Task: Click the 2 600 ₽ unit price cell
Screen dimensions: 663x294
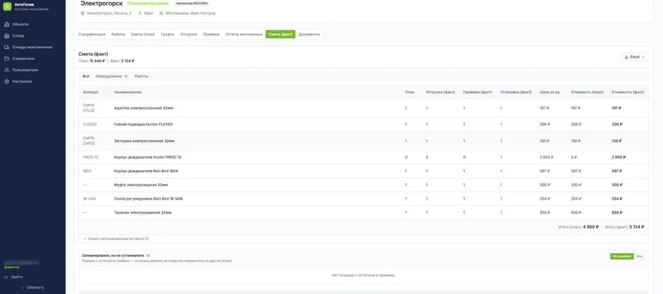Action: [546, 158]
